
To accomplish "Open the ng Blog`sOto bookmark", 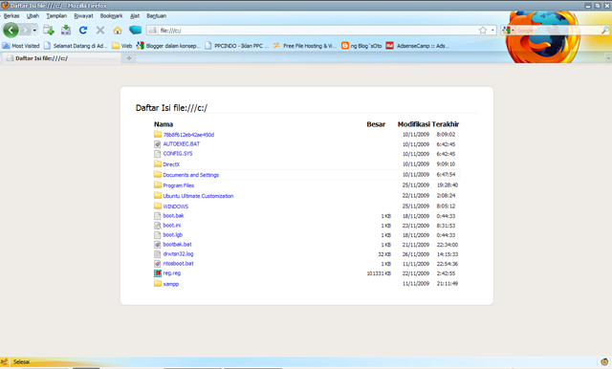I will point(361,46).
